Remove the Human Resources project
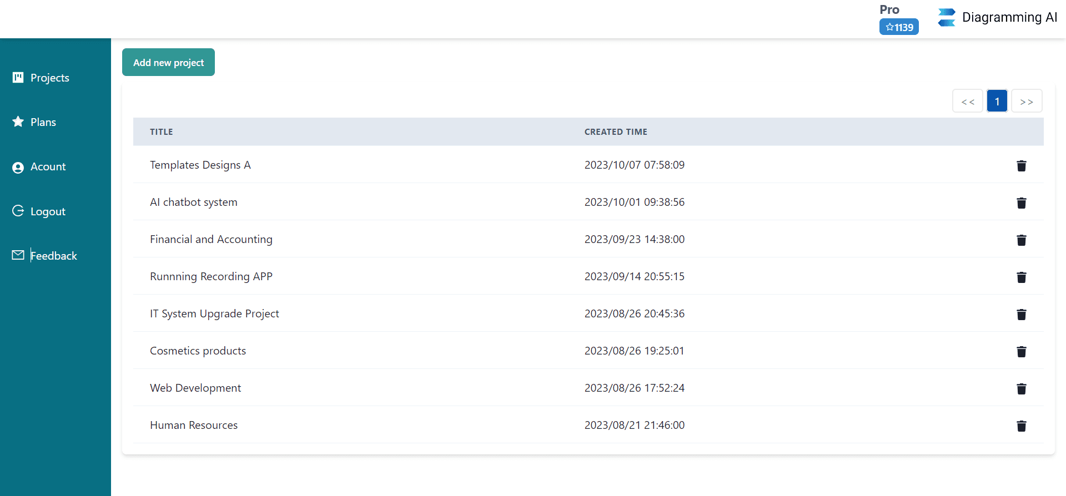1066x496 pixels. coord(1021,426)
